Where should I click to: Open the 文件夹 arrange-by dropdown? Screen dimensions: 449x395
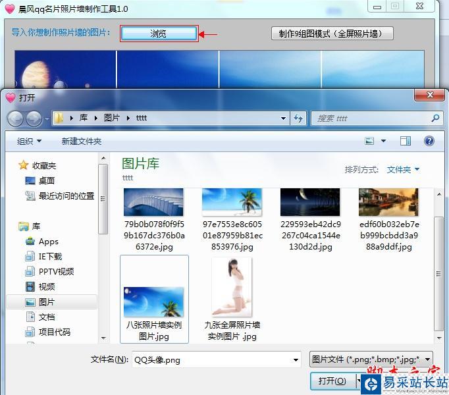[x=403, y=170]
